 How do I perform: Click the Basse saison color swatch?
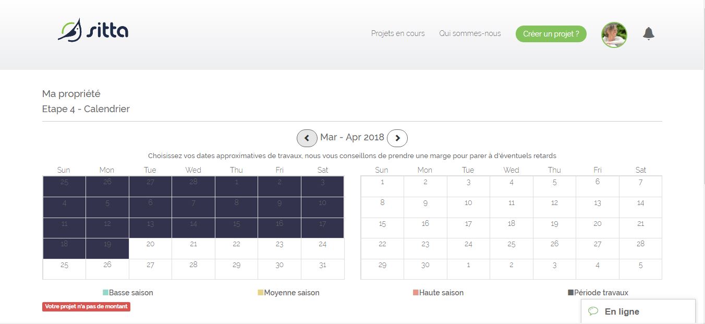(106, 293)
